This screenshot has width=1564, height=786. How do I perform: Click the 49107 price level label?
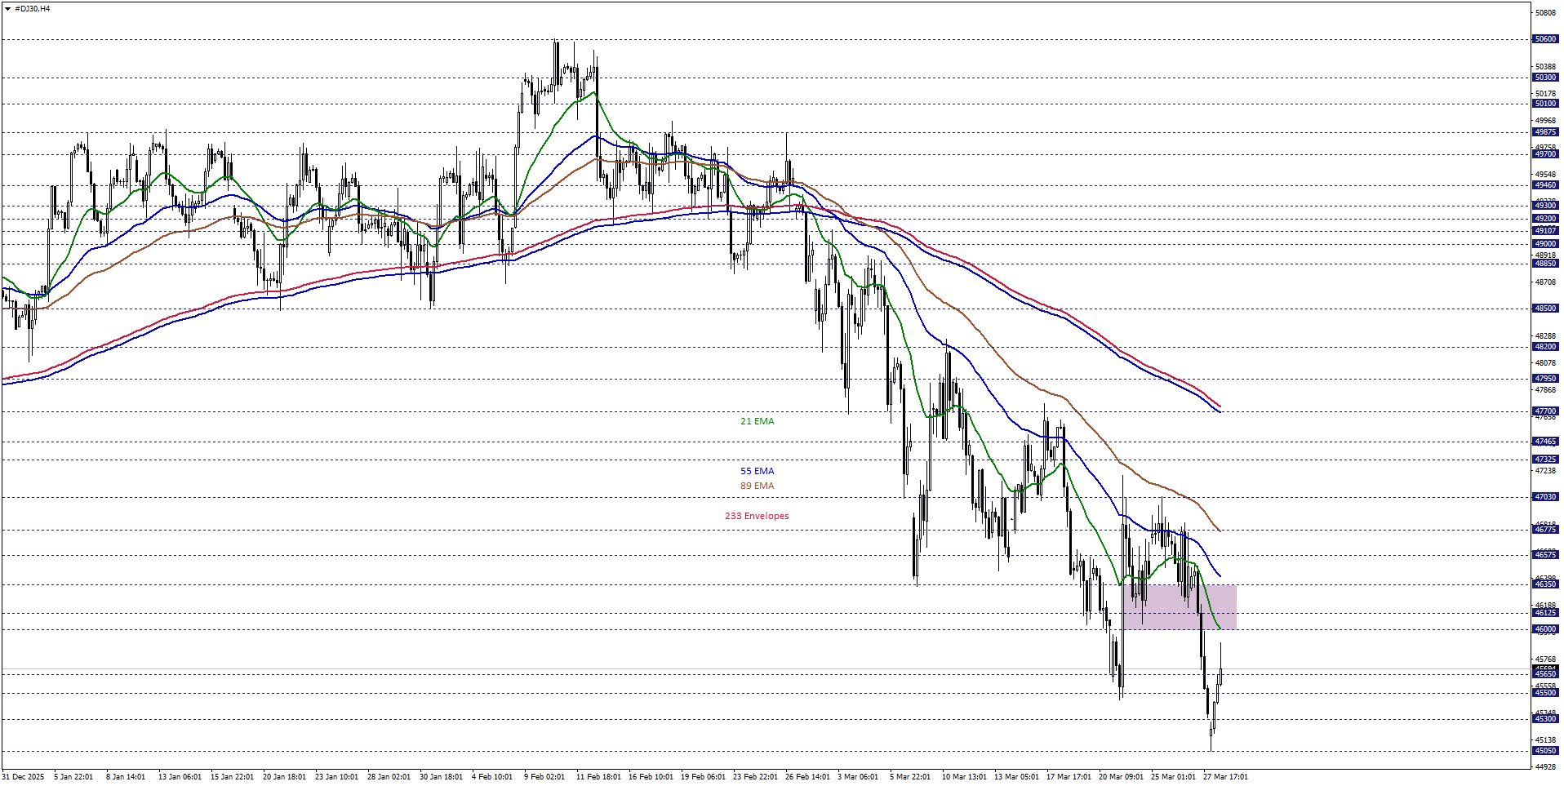pyautogui.click(x=1545, y=231)
